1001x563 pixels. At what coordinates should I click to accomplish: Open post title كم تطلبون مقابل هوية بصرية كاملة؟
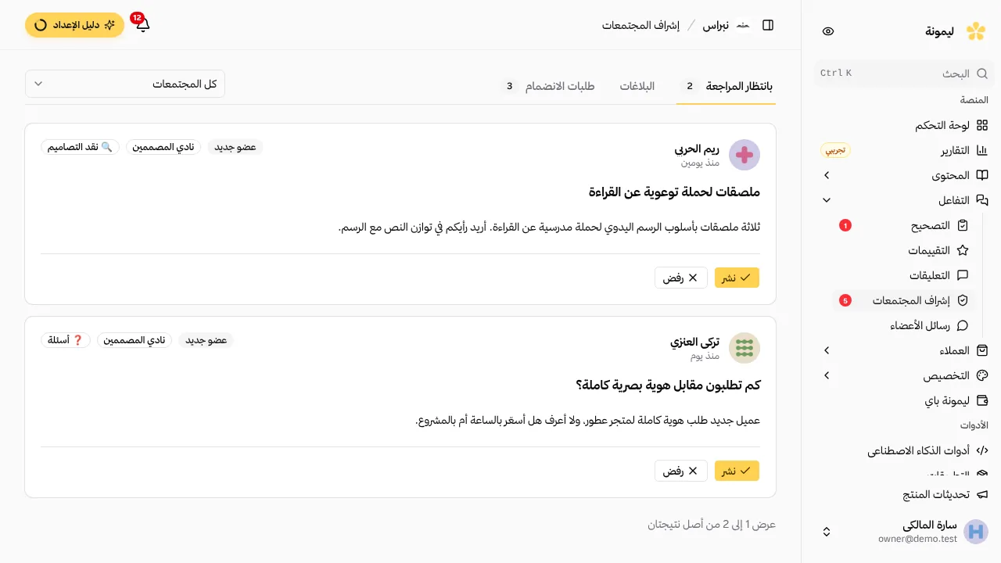coord(669,385)
